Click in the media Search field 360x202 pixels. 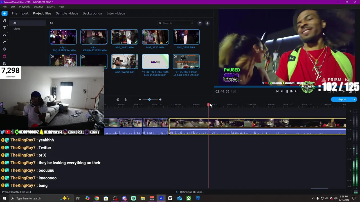[176, 23]
